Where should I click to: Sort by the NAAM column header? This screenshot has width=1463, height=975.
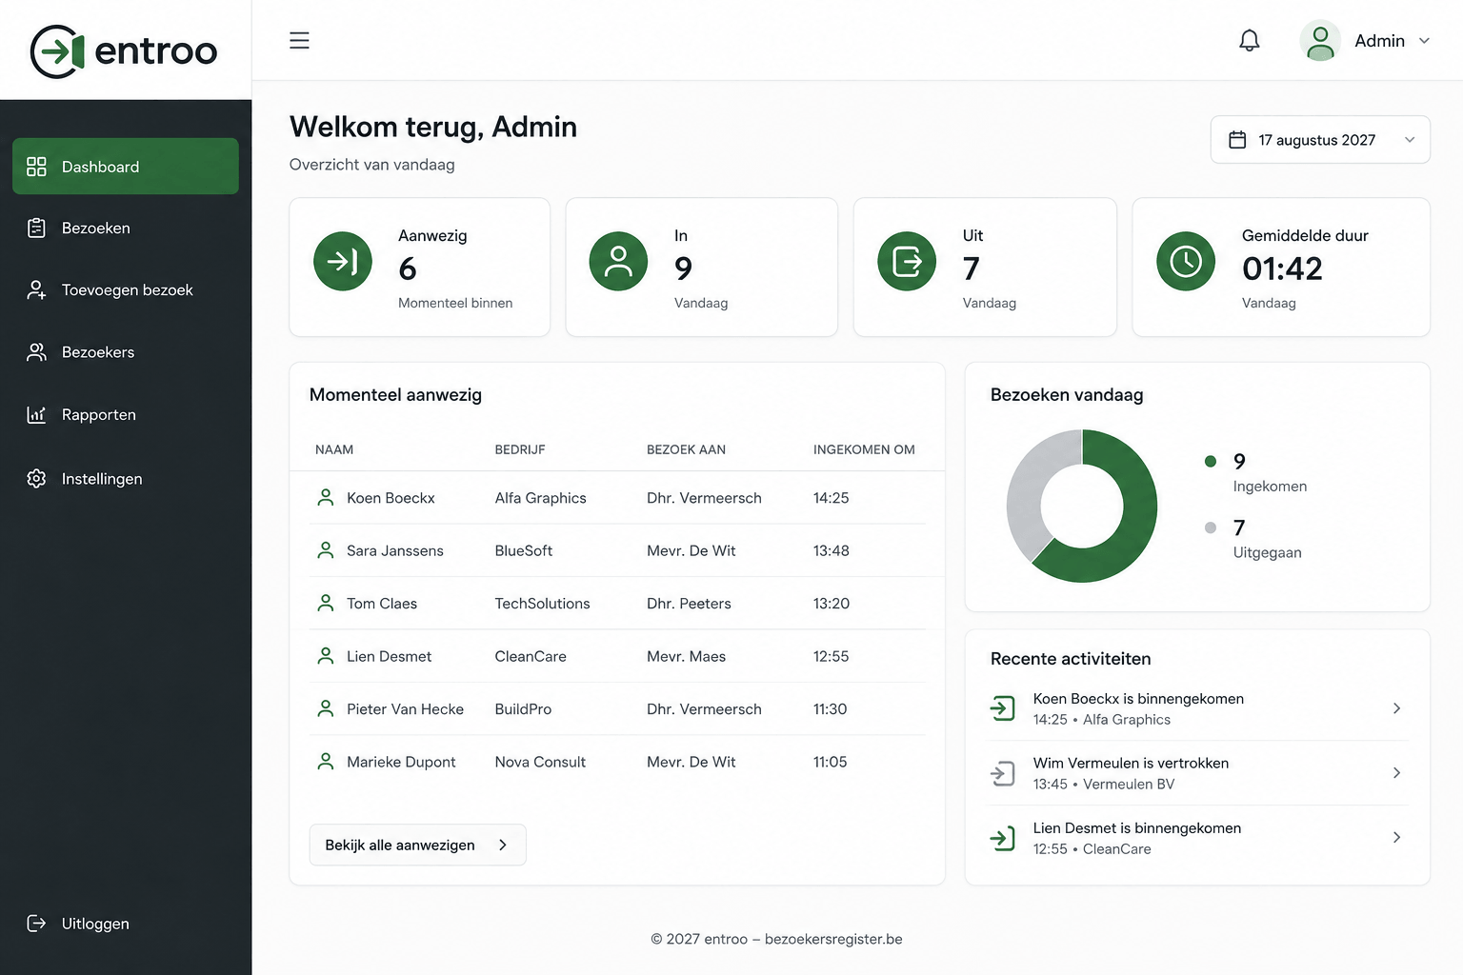[x=334, y=449]
